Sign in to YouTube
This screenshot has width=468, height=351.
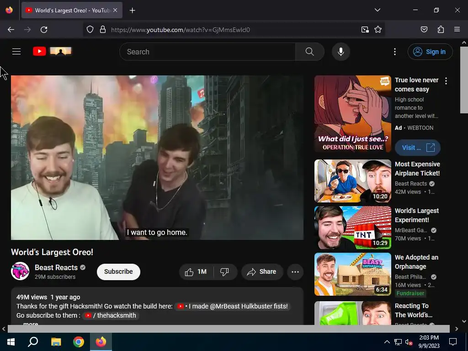click(430, 52)
